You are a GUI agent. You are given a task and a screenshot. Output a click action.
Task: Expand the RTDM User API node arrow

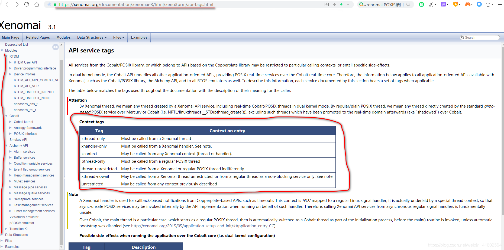pos(10,62)
